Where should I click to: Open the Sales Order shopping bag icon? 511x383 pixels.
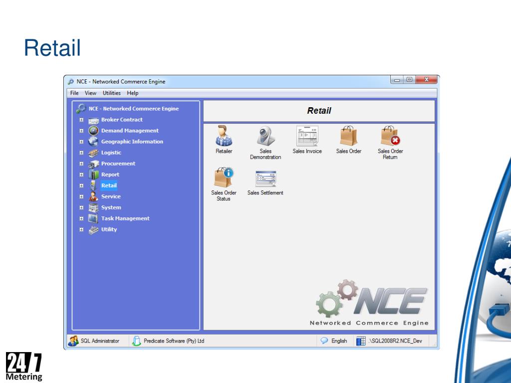tap(349, 136)
